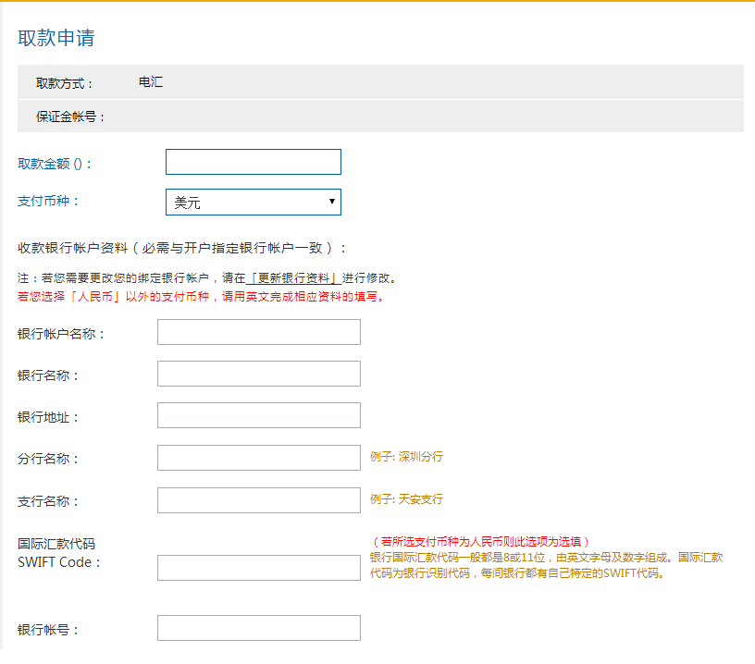This screenshot has height=664, width=755.
Task: Click the 电汇 withdrawal method value
Action: [x=150, y=82]
